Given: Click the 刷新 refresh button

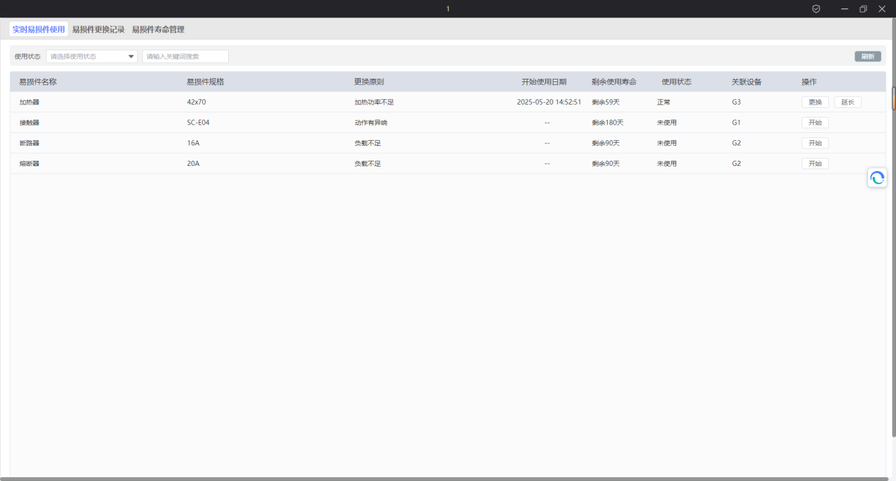Looking at the screenshot, I should coord(867,57).
